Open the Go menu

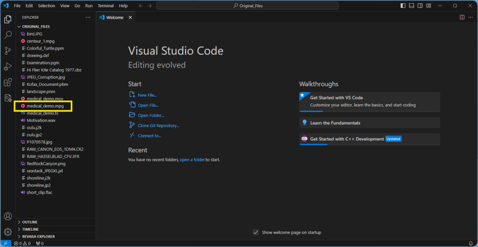click(x=77, y=6)
